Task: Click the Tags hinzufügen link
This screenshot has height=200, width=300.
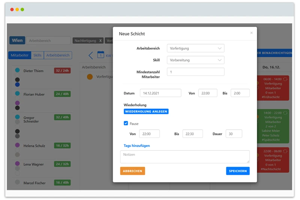Action: (x=136, y=146)
